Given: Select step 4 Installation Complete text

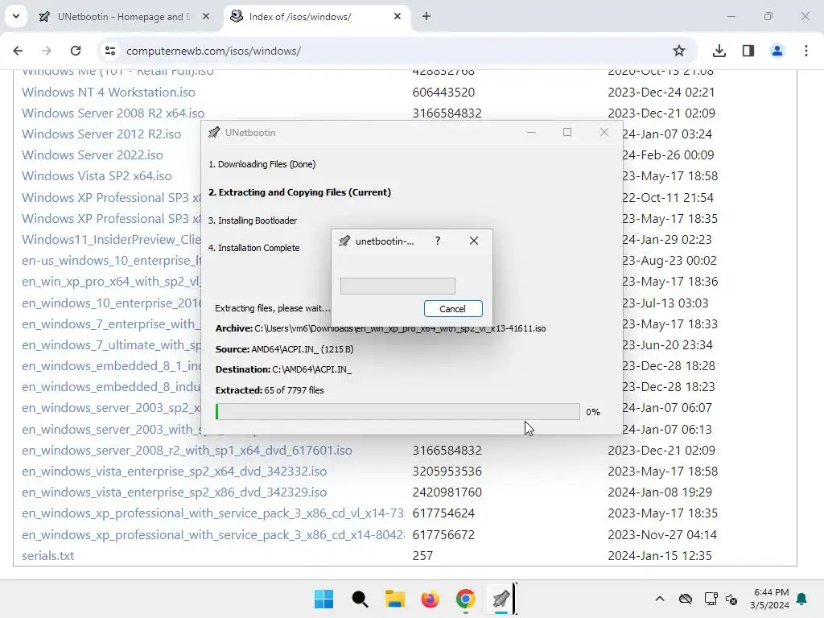Looking at the screenshot, I should coord(253,248).
